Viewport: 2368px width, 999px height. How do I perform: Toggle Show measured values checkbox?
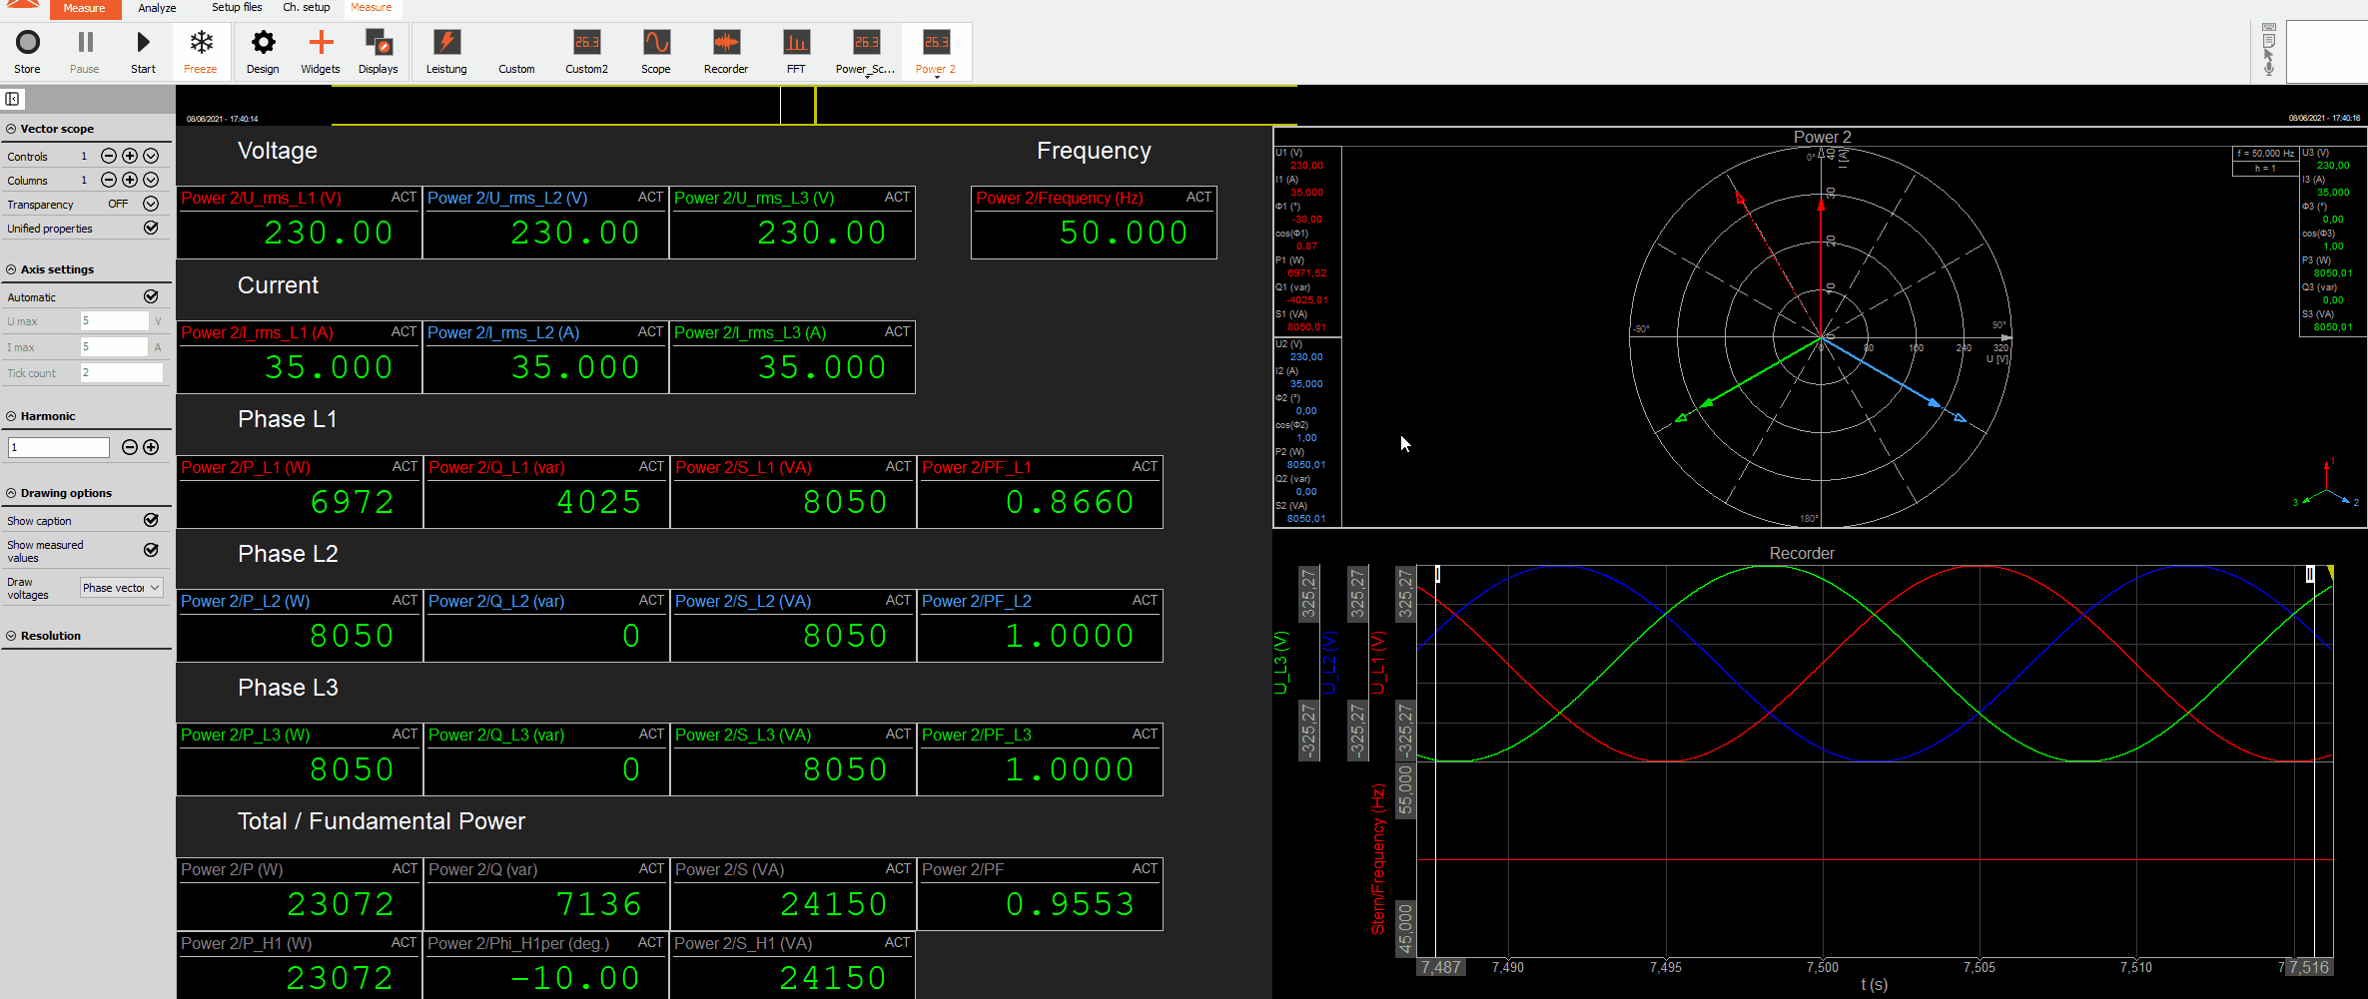(151, 550)
